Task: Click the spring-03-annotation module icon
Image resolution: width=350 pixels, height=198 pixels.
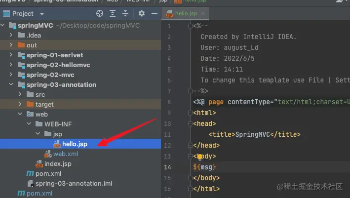Action: (x=21, y=85)
